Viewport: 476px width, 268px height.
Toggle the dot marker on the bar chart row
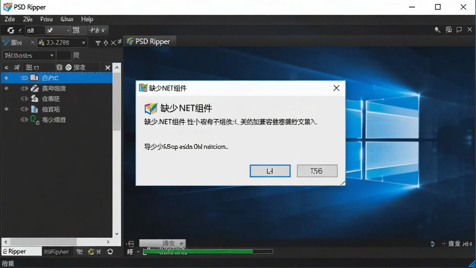coord(7,109)
